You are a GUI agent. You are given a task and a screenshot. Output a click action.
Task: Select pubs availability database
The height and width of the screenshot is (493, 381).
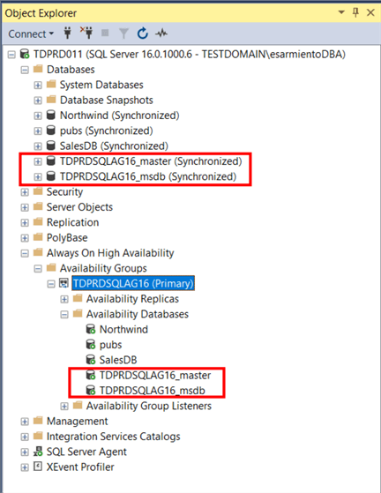tap(110, 345)
